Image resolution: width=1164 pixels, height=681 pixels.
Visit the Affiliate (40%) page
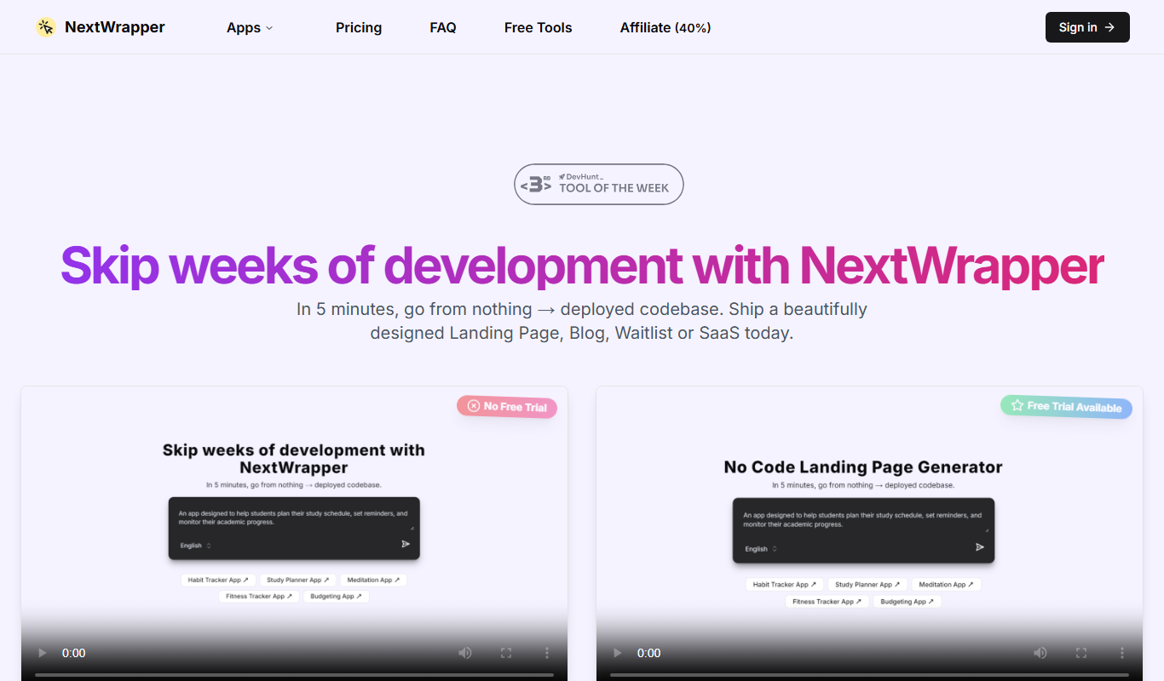pyautogui.click(x=666, y=27)
